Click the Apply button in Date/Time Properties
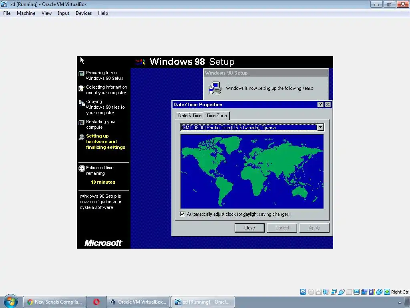This screenshot has height=308, width=410. [x=314, y=228]
